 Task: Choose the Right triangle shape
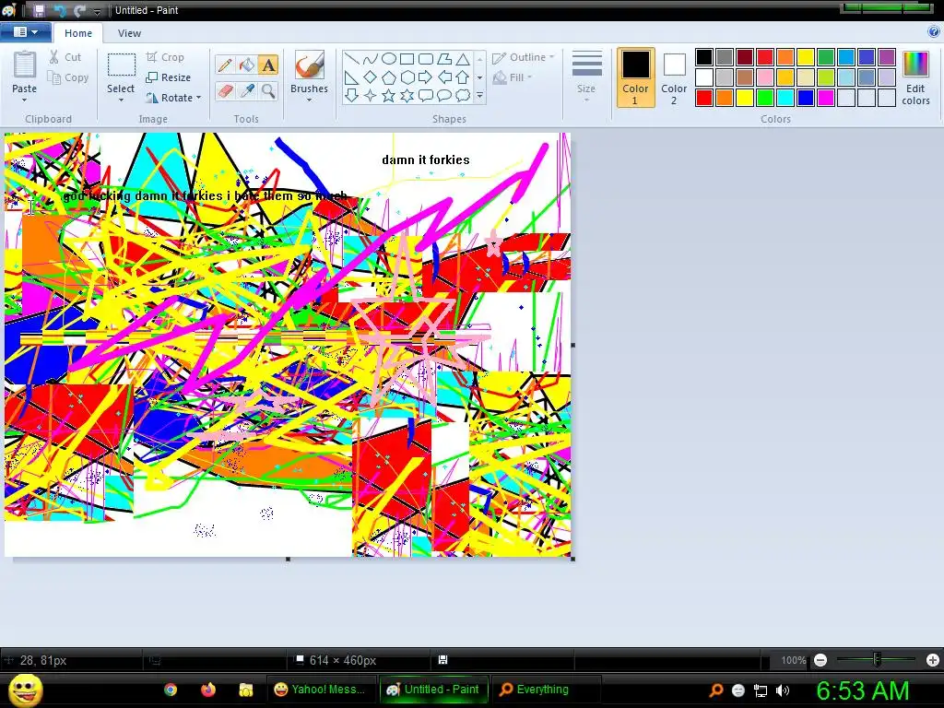tap(352, 77)
